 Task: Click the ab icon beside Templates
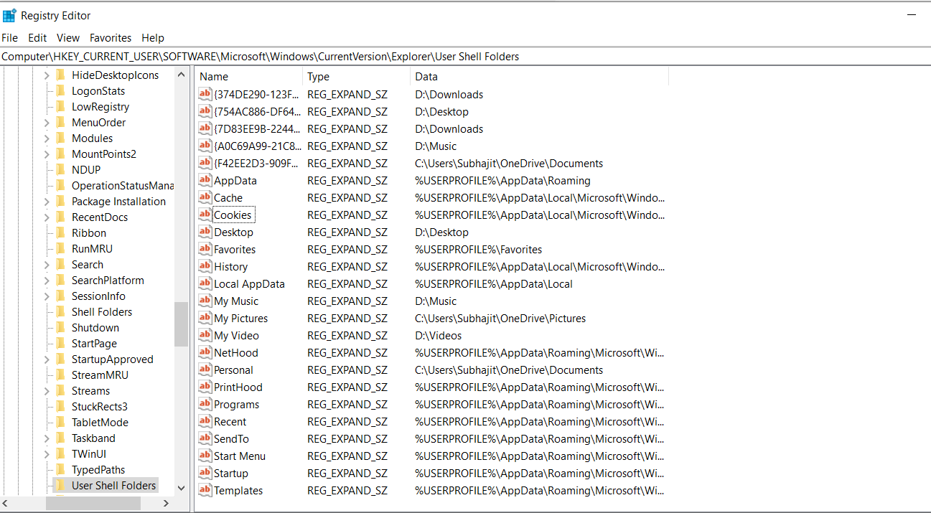coord(205,491)
